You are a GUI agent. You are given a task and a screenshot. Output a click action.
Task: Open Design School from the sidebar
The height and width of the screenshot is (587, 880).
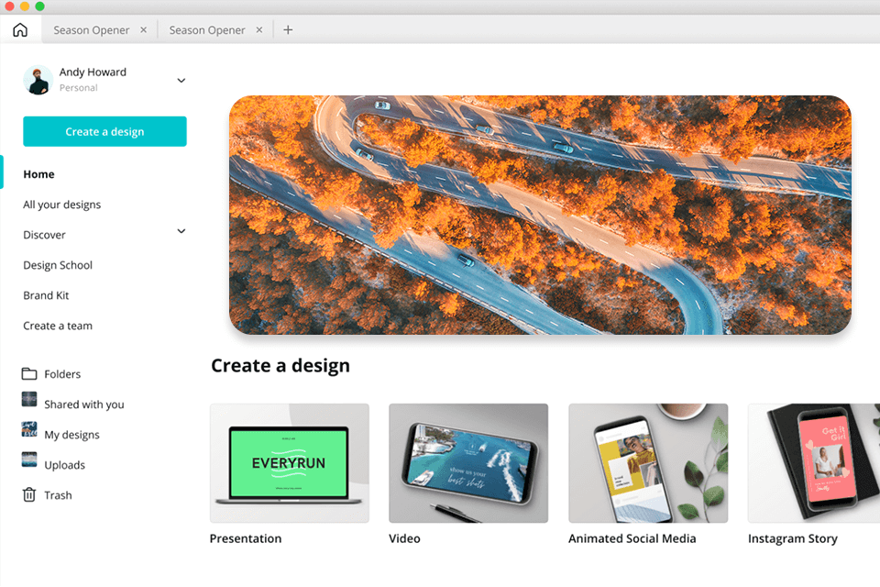click(57, 264)
